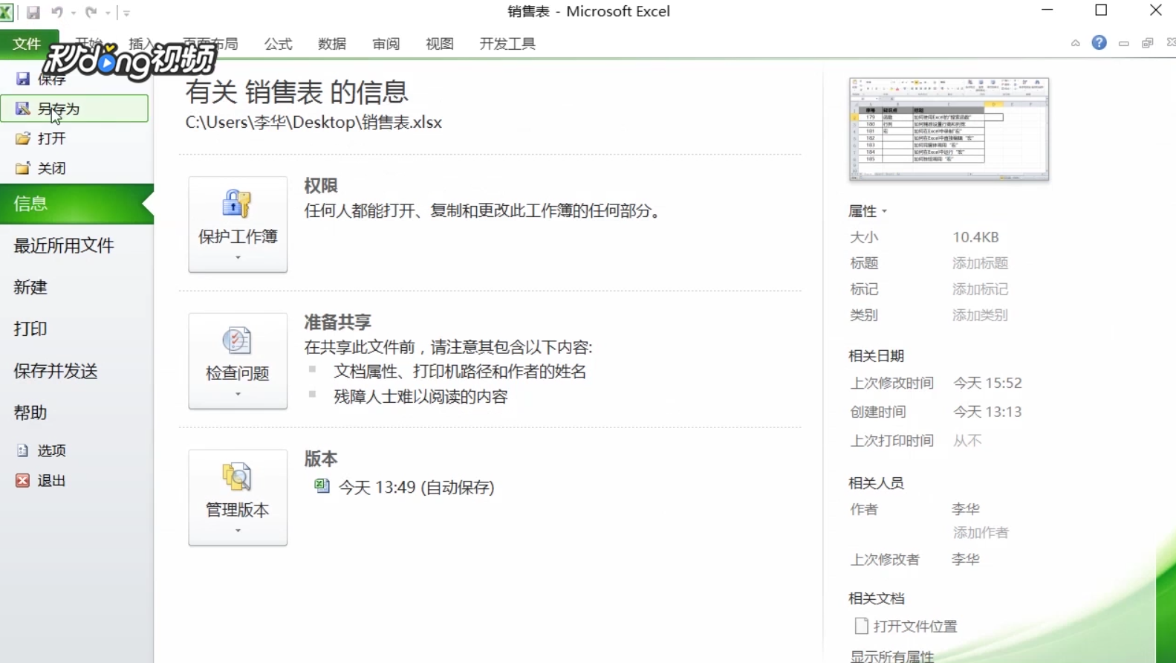Switch to the 开发工具 ribbon tab

coord(507,44)
